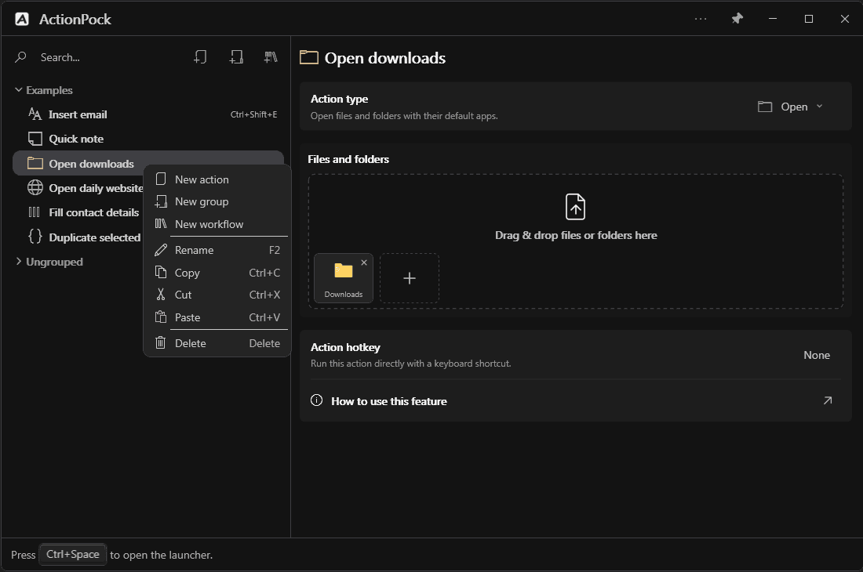Open How to use this feature link
This screenshot has height=572, width=863.
pos(576,401)
